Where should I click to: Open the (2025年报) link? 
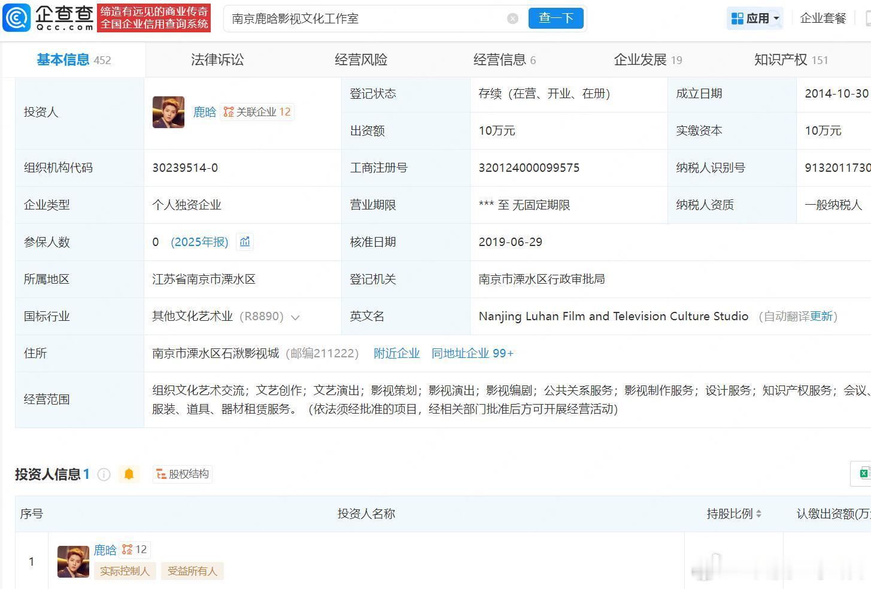coord(199,242)
